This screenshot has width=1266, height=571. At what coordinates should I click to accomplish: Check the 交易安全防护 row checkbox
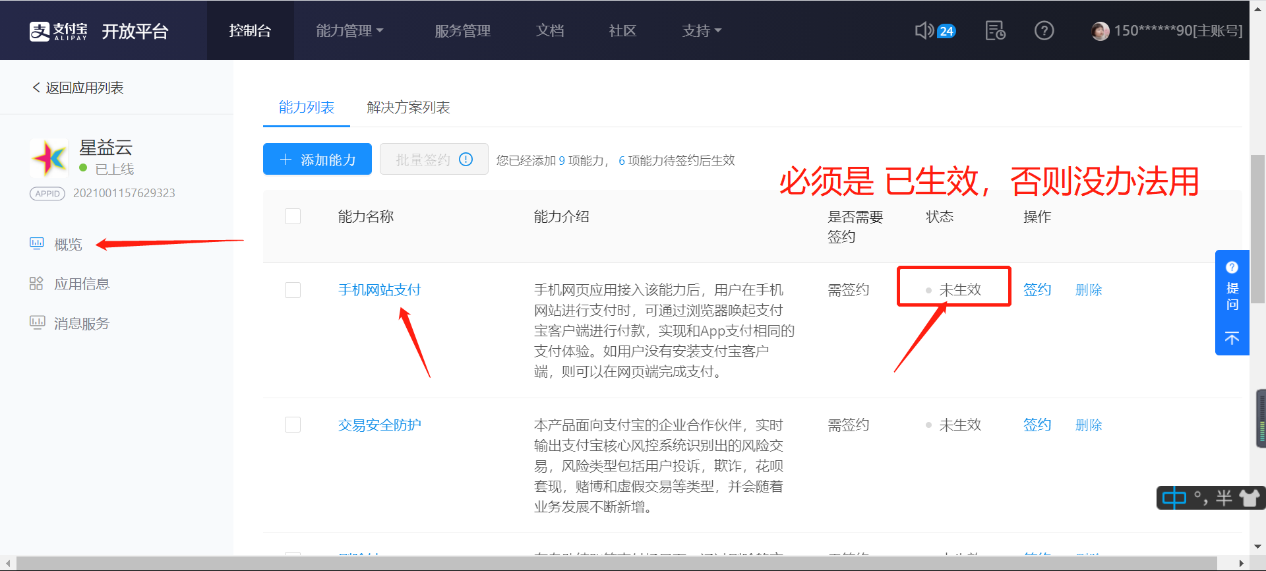tap(293, 425)
